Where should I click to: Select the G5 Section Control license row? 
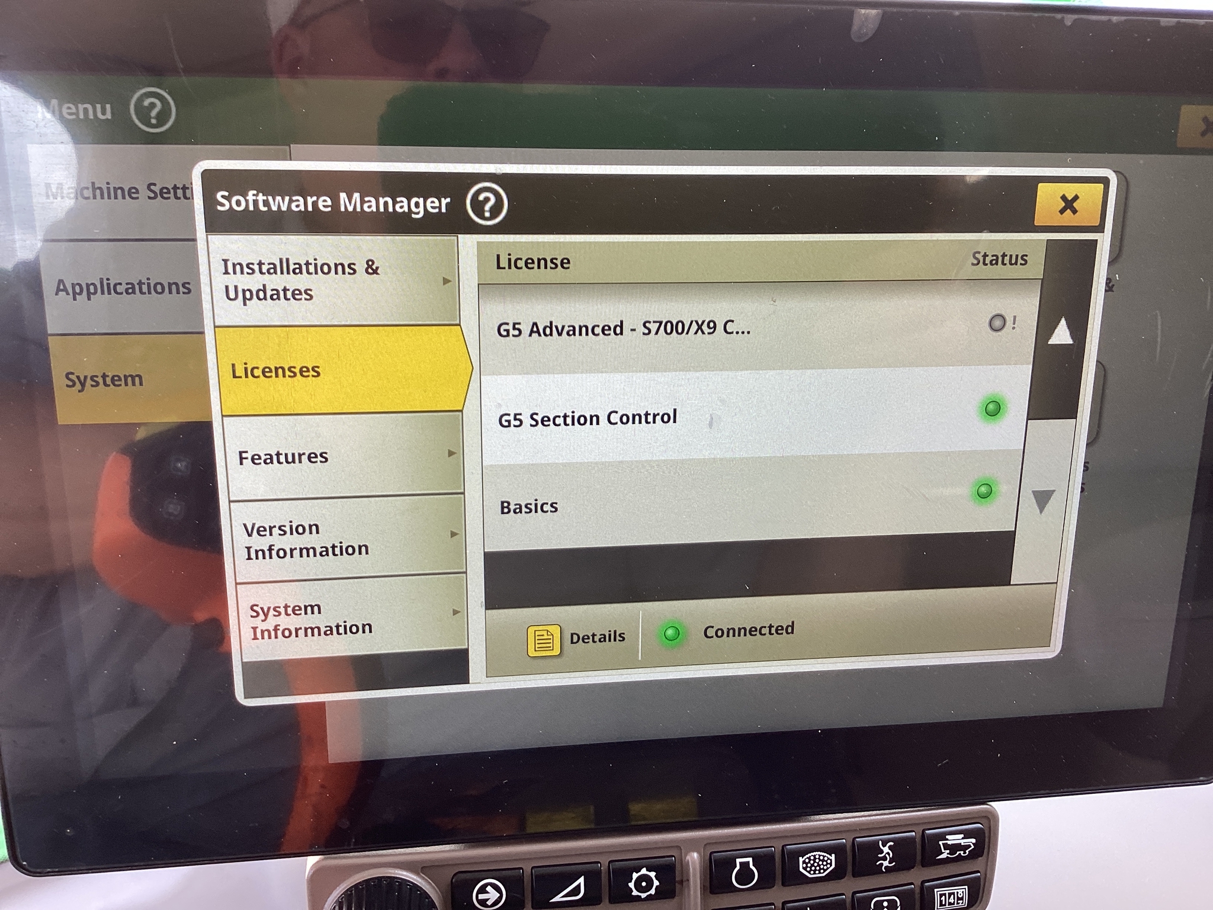click(754, 416)
